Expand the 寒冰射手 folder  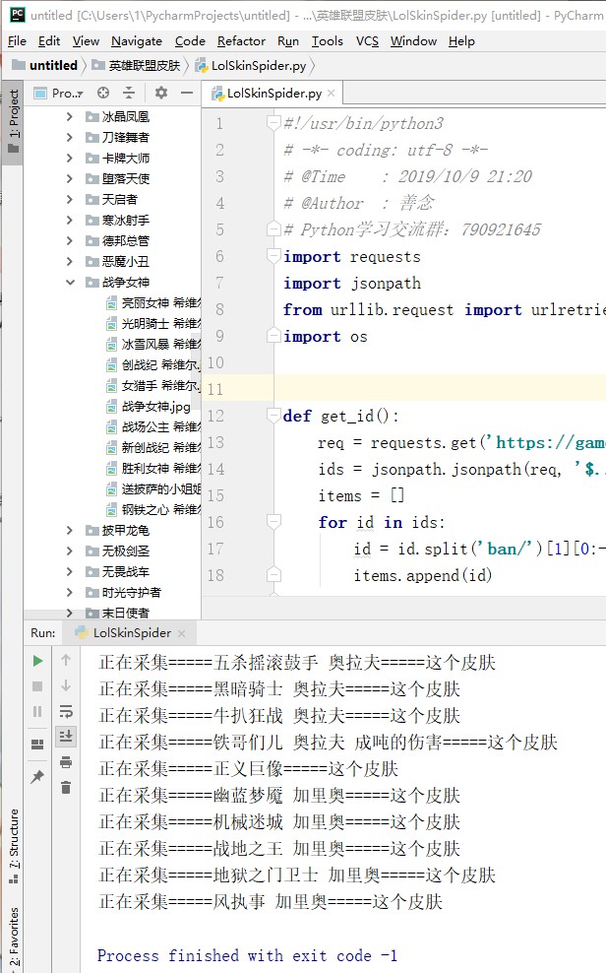[70, 221]
